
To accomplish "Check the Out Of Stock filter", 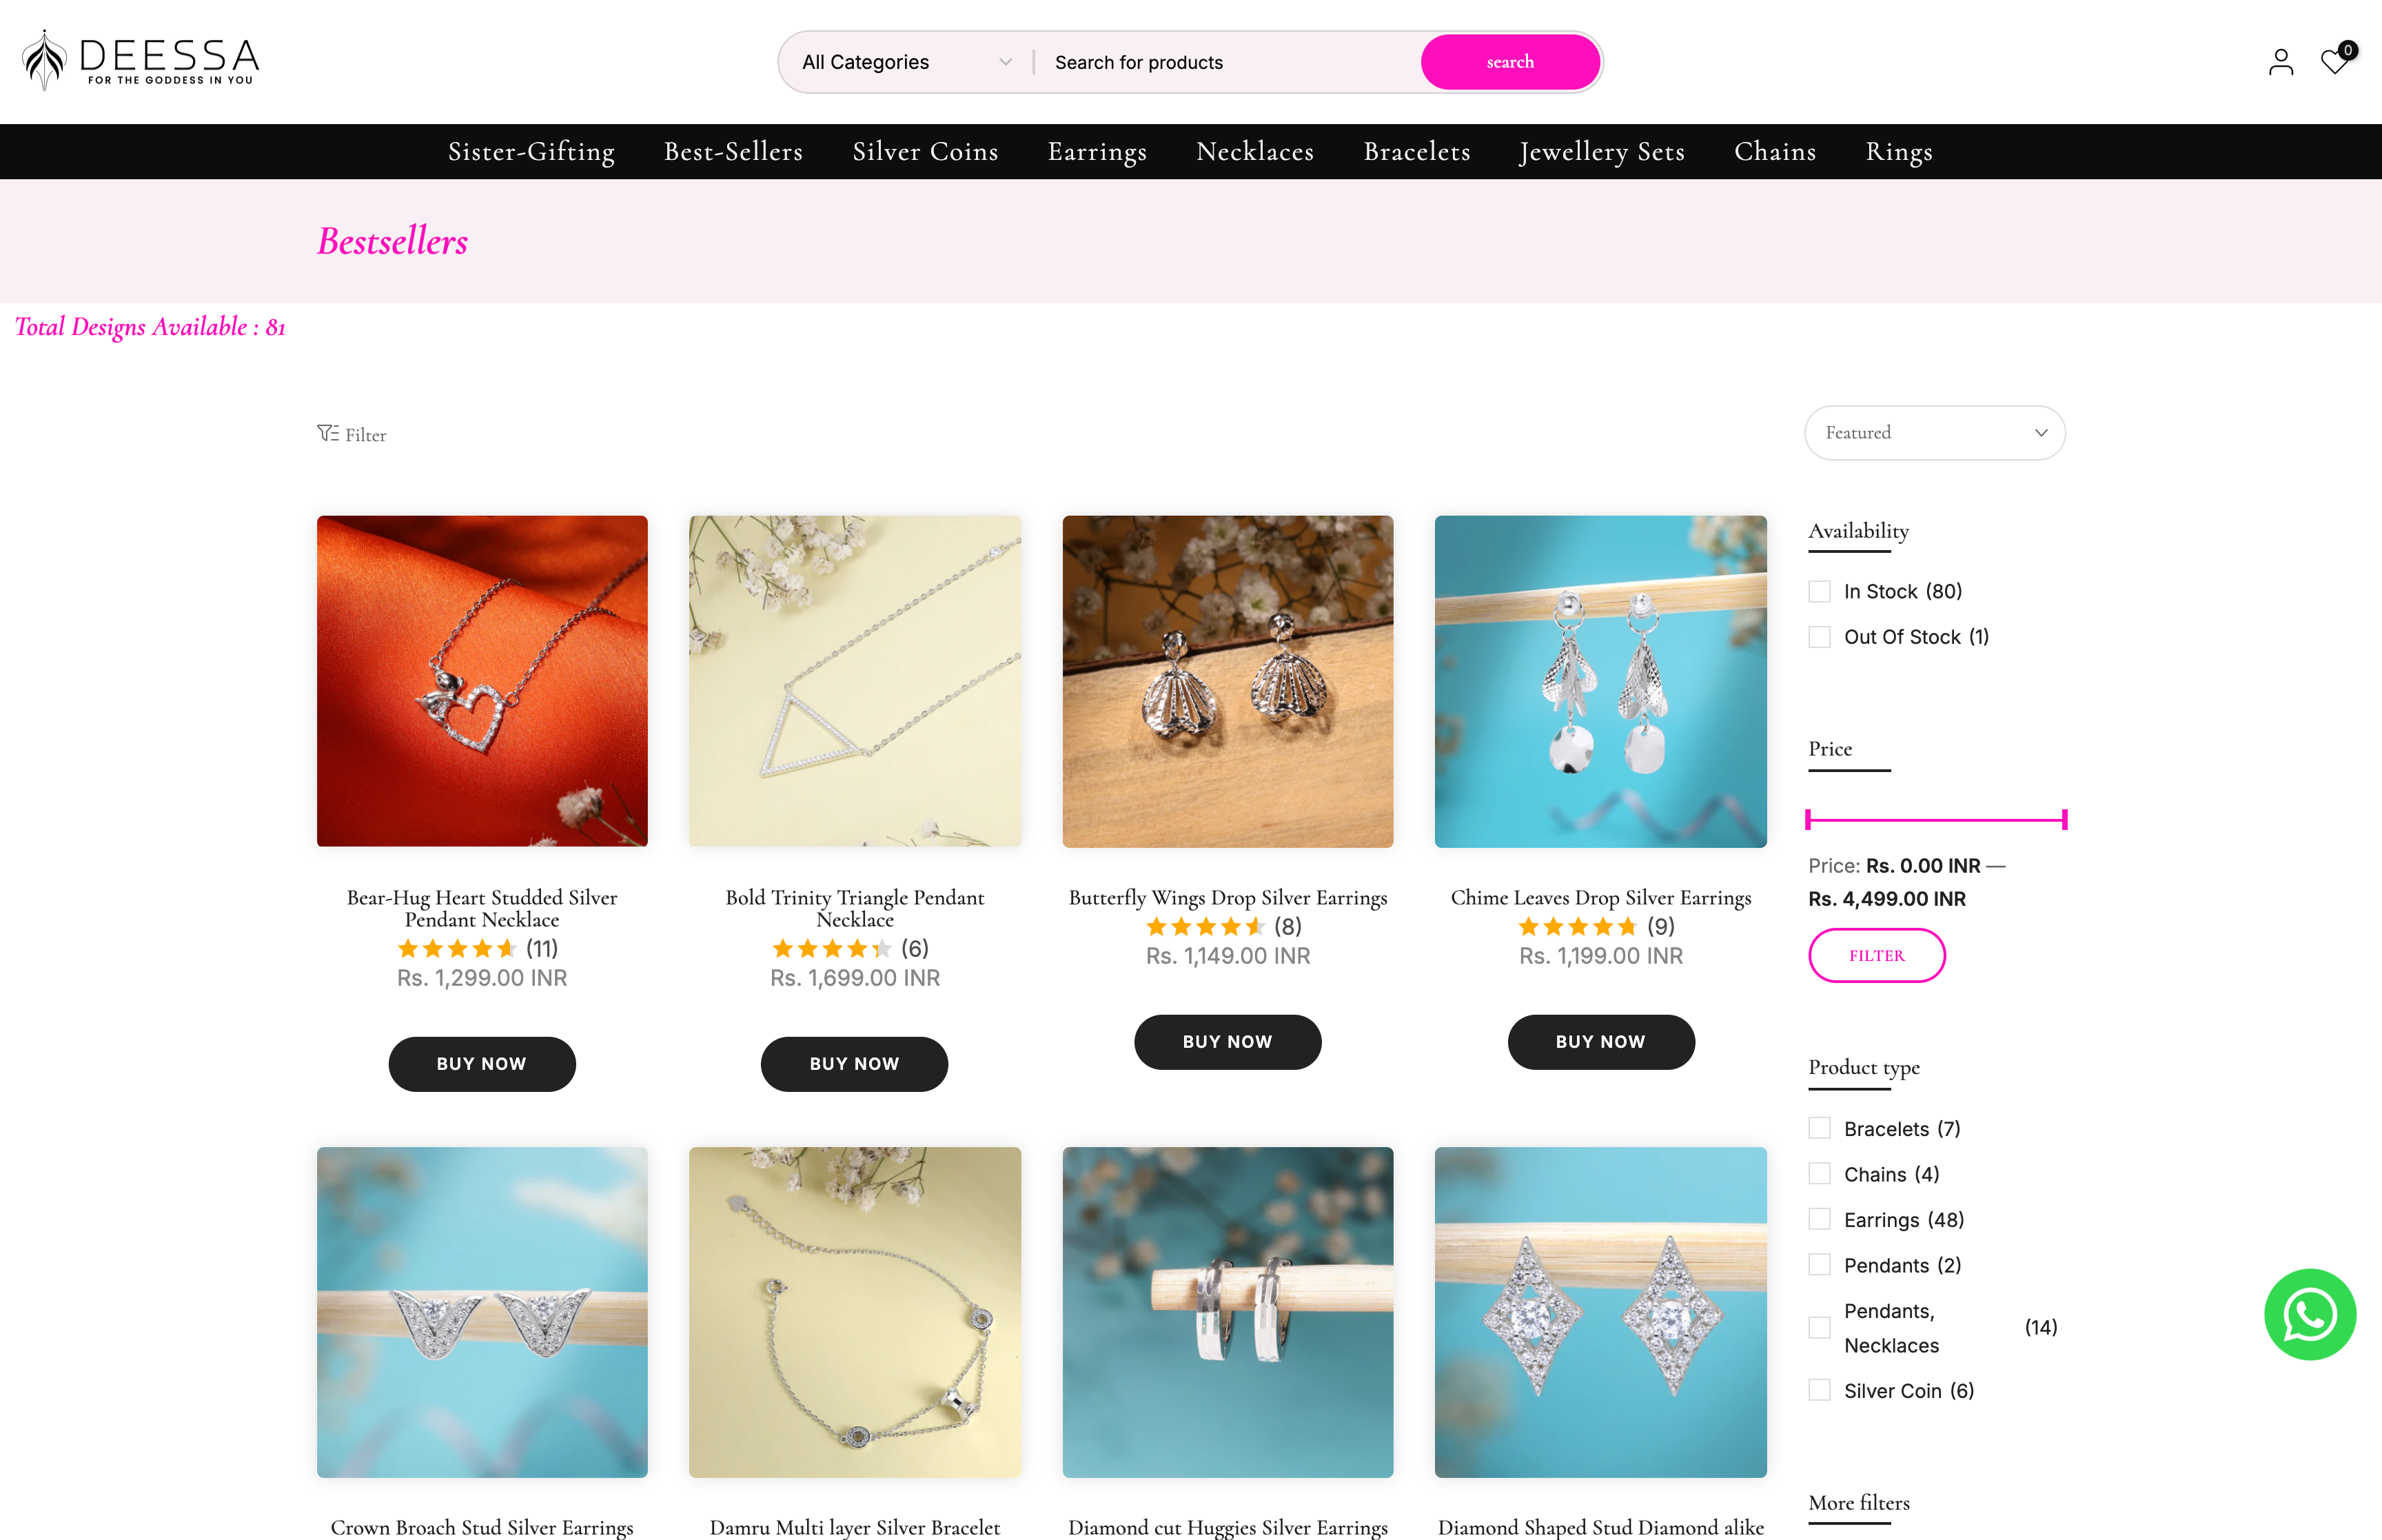I will (x=1818, y=636).
